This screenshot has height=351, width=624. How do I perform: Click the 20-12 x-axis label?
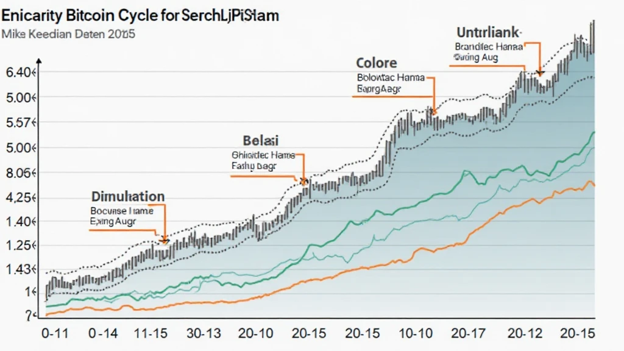tap(524, 334)
